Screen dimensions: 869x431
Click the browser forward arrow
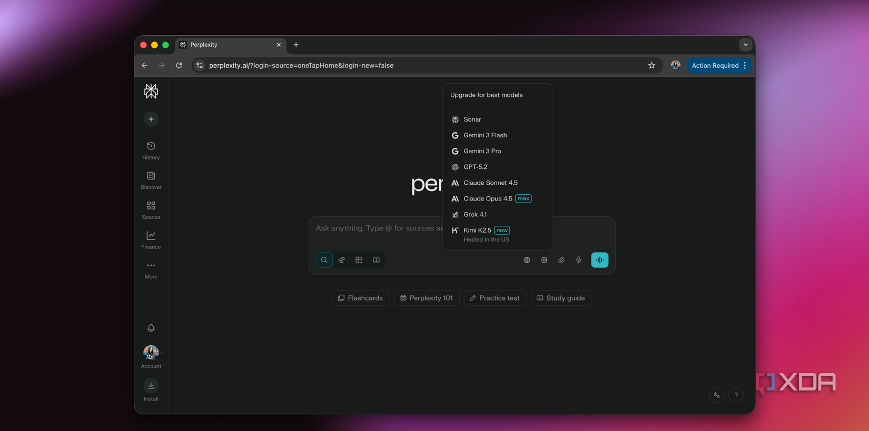tap(162, 65)
